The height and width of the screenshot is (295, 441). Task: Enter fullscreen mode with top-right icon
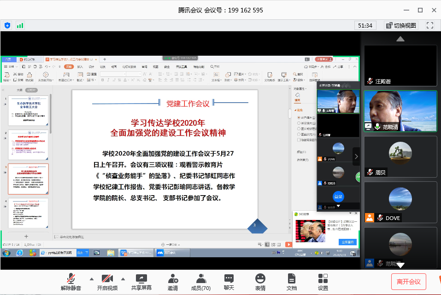pos(430,25)
